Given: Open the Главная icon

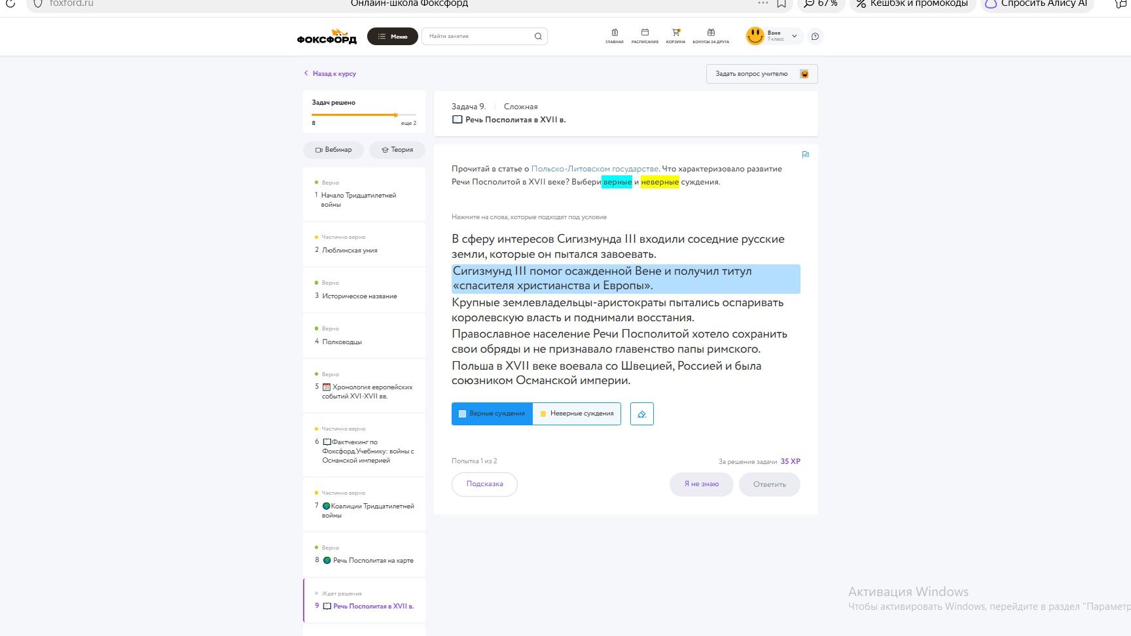Looking at the screenshot, I should tap(615, 36).
